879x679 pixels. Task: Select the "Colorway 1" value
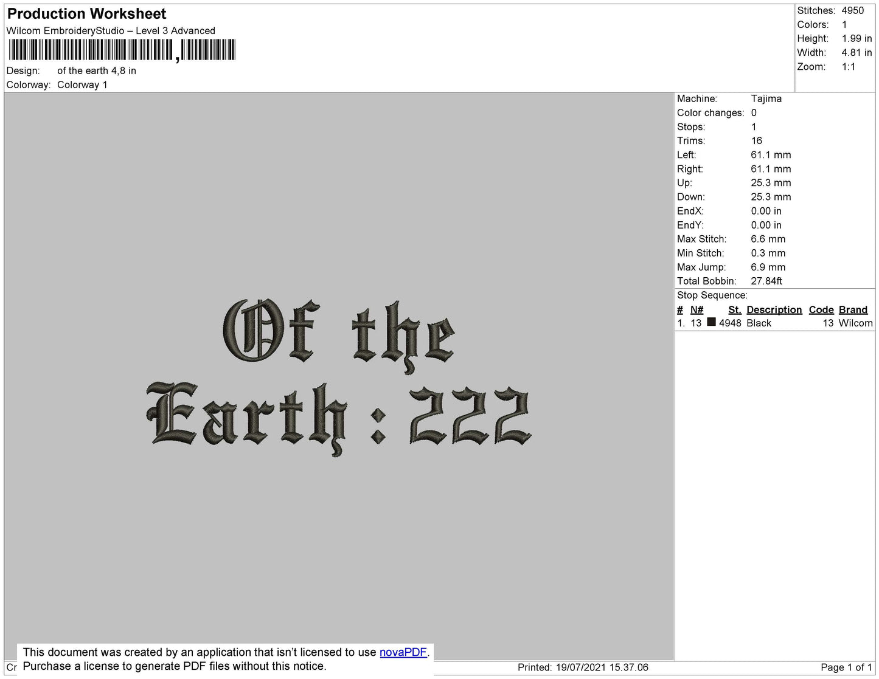82,84
